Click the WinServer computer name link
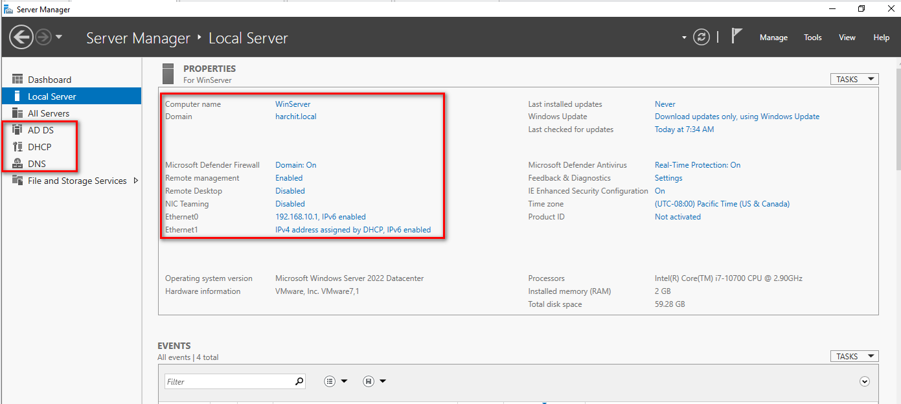The width and height of the screenshot is (901, 404). (293, 104)
